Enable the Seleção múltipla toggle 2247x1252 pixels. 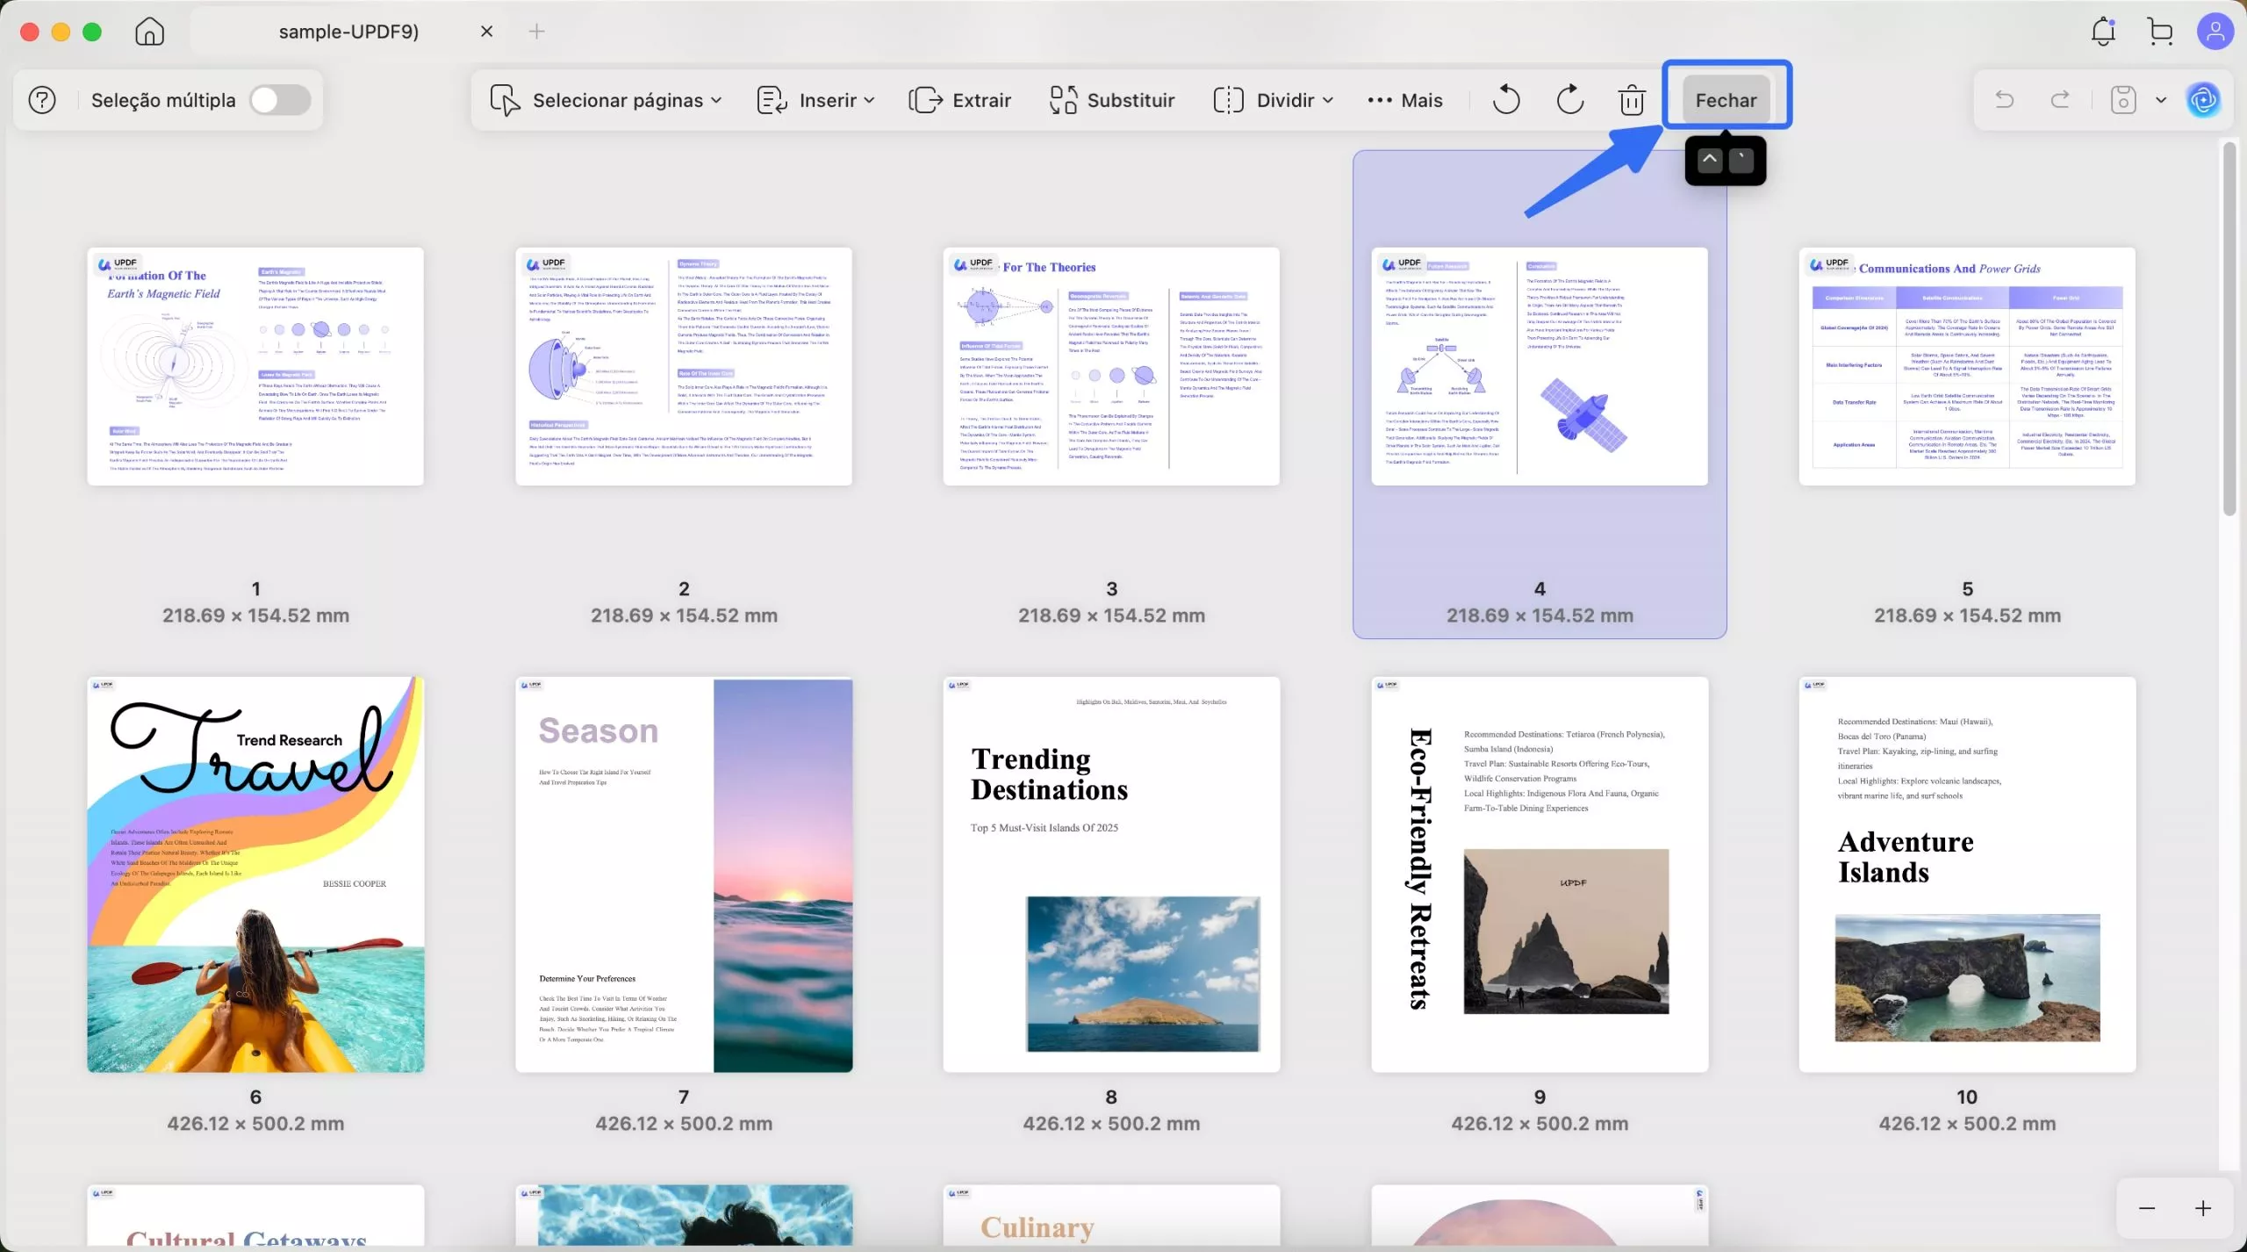click(280, 100)
